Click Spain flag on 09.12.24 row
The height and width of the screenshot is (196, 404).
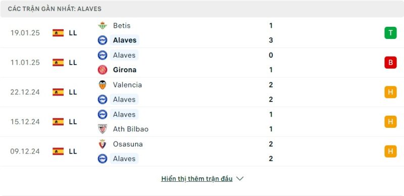pos(58,151)
